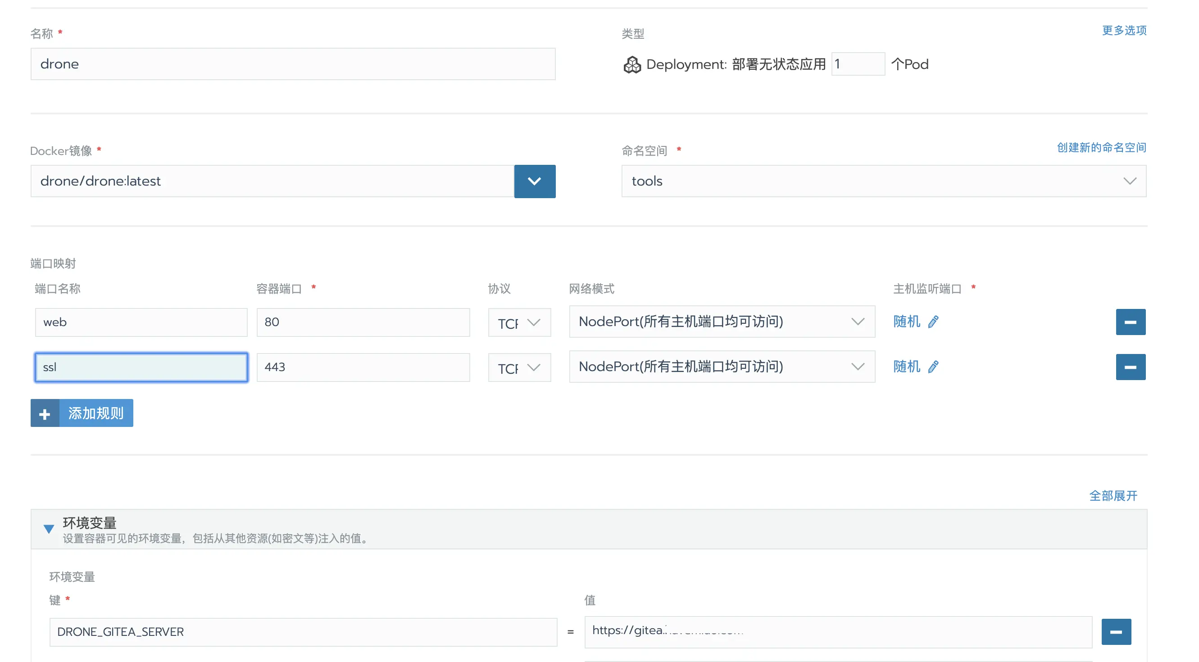
Task: Click the Deployment workload type icon
Action: pyautogui.click(x=631, y=65)
